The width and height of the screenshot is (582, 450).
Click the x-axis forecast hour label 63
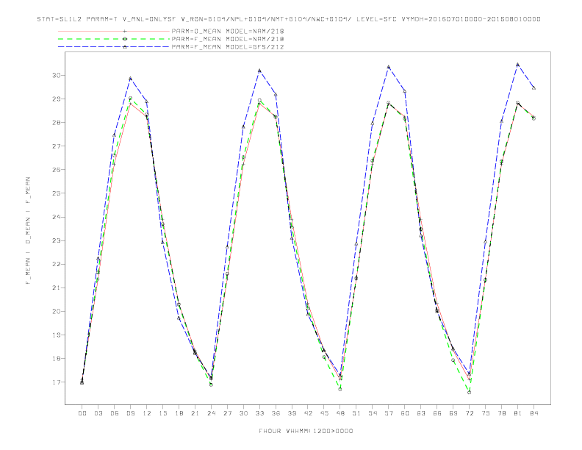tap(421, 413)
